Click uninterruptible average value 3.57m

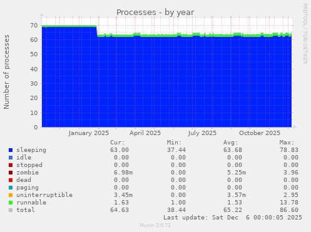pyautogui.click(x=237, y=195)
